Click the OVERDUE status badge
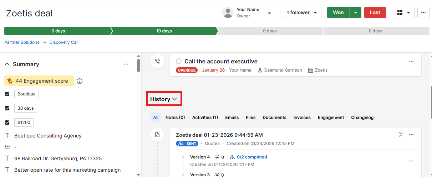Viewport: 432px width, 177px height. coord(187,70)
